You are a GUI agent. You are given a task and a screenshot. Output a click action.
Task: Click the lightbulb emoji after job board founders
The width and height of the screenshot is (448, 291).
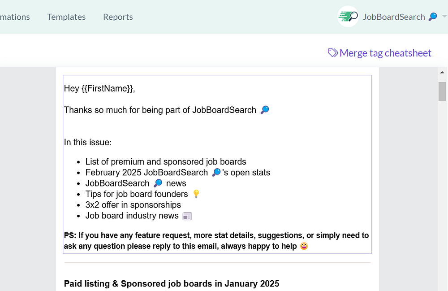[x=196, y=194]
